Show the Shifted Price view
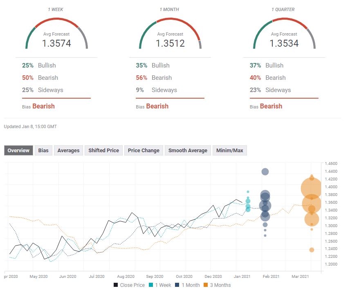This screenshot has height=293, width=350. [103, 151]
